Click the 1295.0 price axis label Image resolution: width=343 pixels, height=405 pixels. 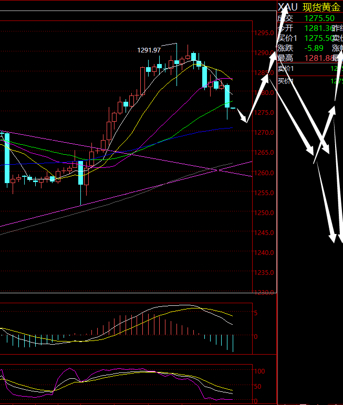(264, 33)
